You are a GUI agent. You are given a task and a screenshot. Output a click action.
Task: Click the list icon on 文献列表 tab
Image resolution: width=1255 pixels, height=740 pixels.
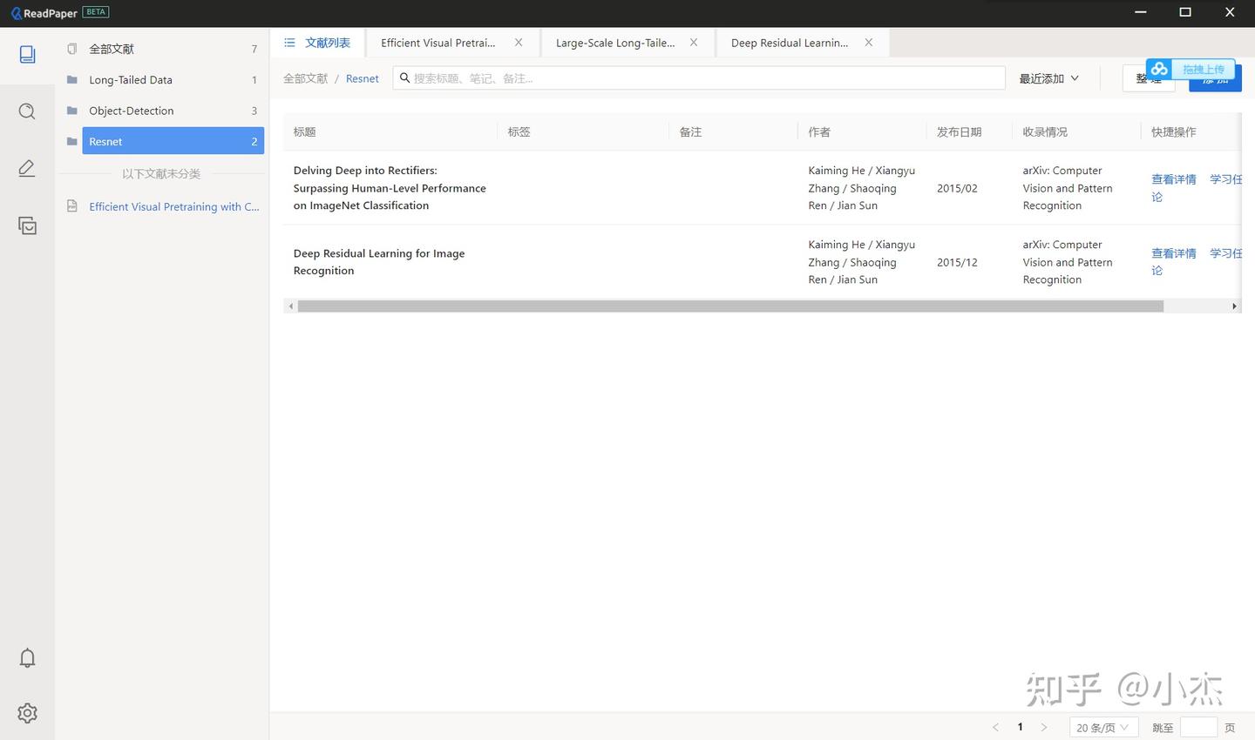tap(289, 43)
